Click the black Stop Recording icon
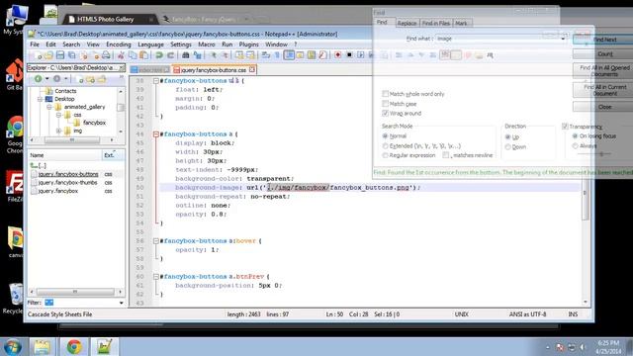The width and height of the screenshot is (633, 356). point(349,55)
